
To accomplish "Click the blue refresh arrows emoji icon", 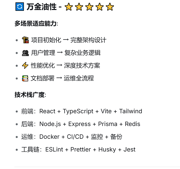I will [x=19, y=7].
